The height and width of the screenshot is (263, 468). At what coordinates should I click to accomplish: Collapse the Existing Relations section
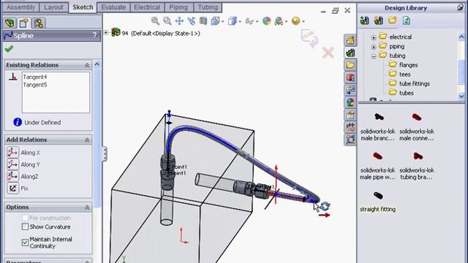[87, 65]
